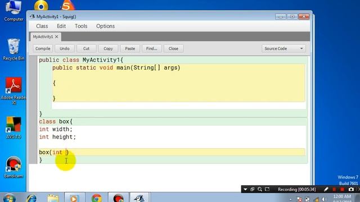Click the system tray volume speaker icon
The image size is (360, 202).
pyautogui.click(x=324, y=199)
